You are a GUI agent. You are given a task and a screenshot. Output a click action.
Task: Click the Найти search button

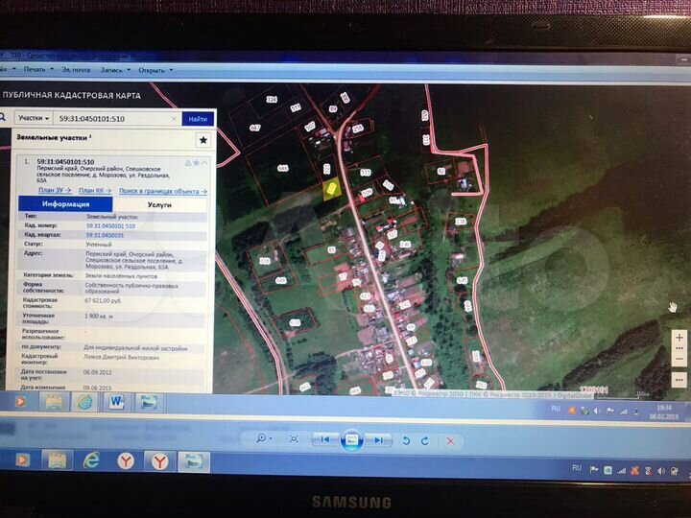point(198,119)
